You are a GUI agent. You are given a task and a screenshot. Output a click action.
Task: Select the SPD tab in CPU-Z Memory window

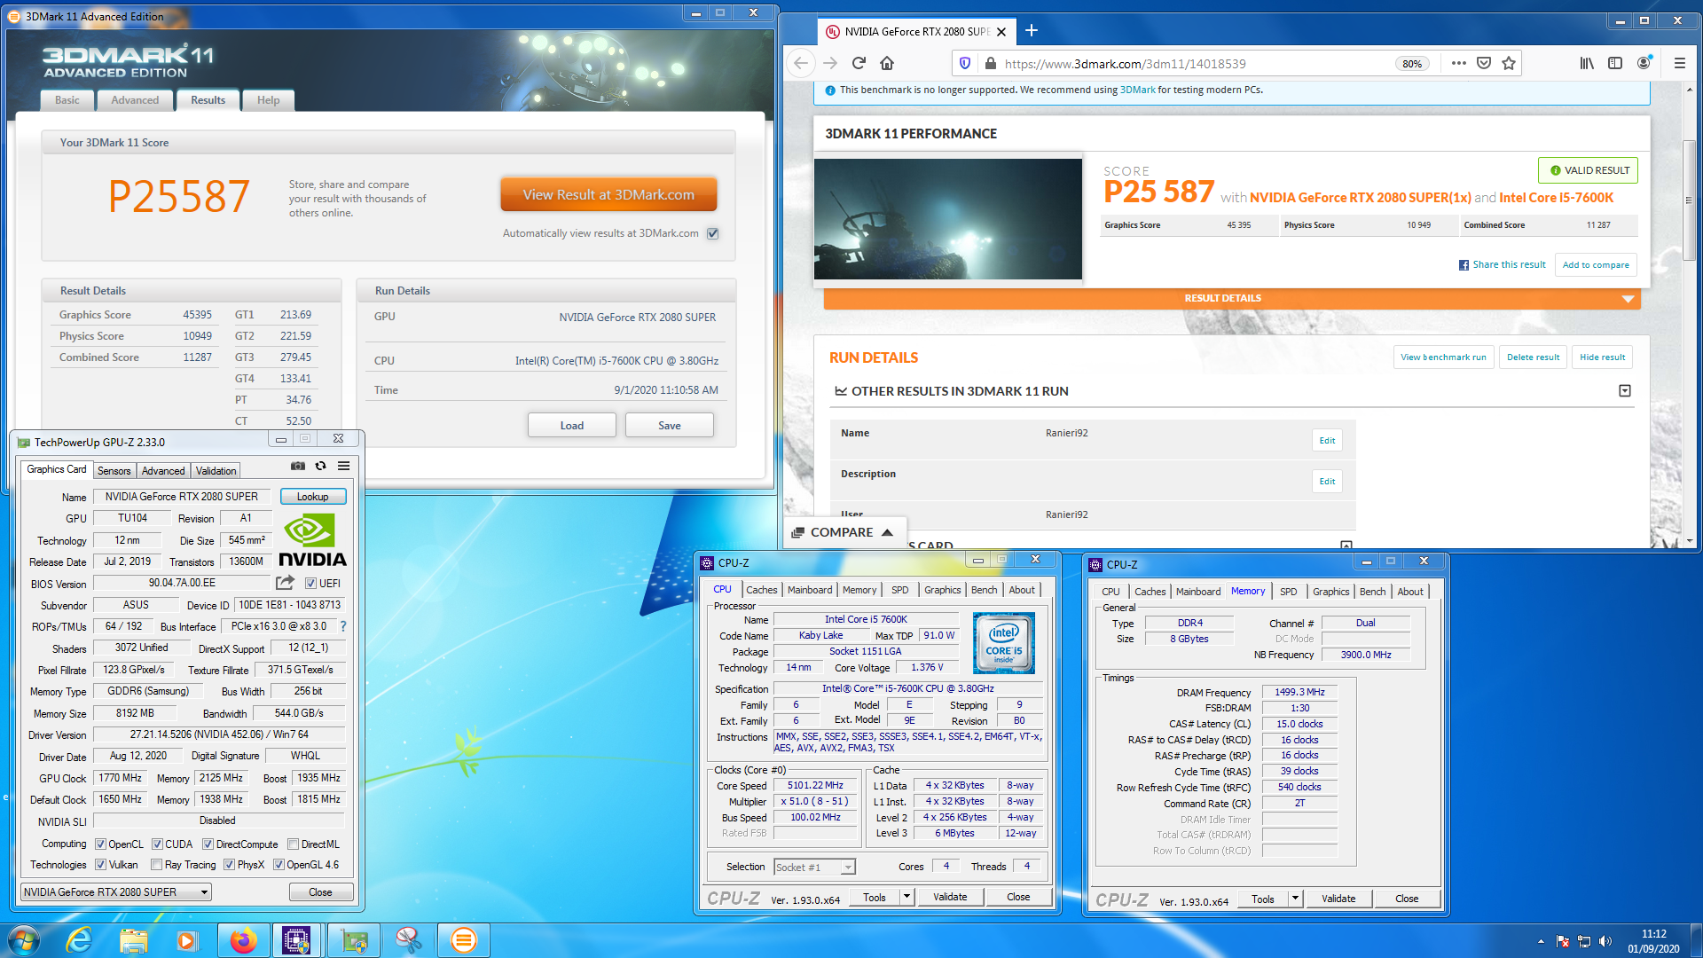pyautogui.click(x=1289, y=592)
